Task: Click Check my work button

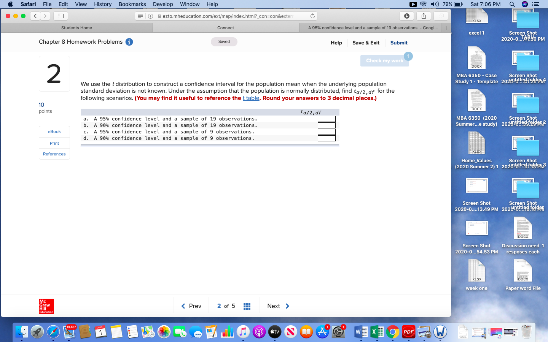Action: (384, 61)
